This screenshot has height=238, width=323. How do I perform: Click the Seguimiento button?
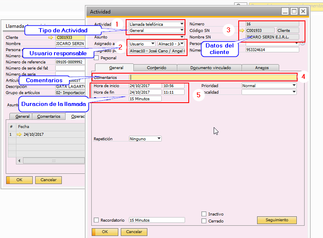tap(277, 220)
